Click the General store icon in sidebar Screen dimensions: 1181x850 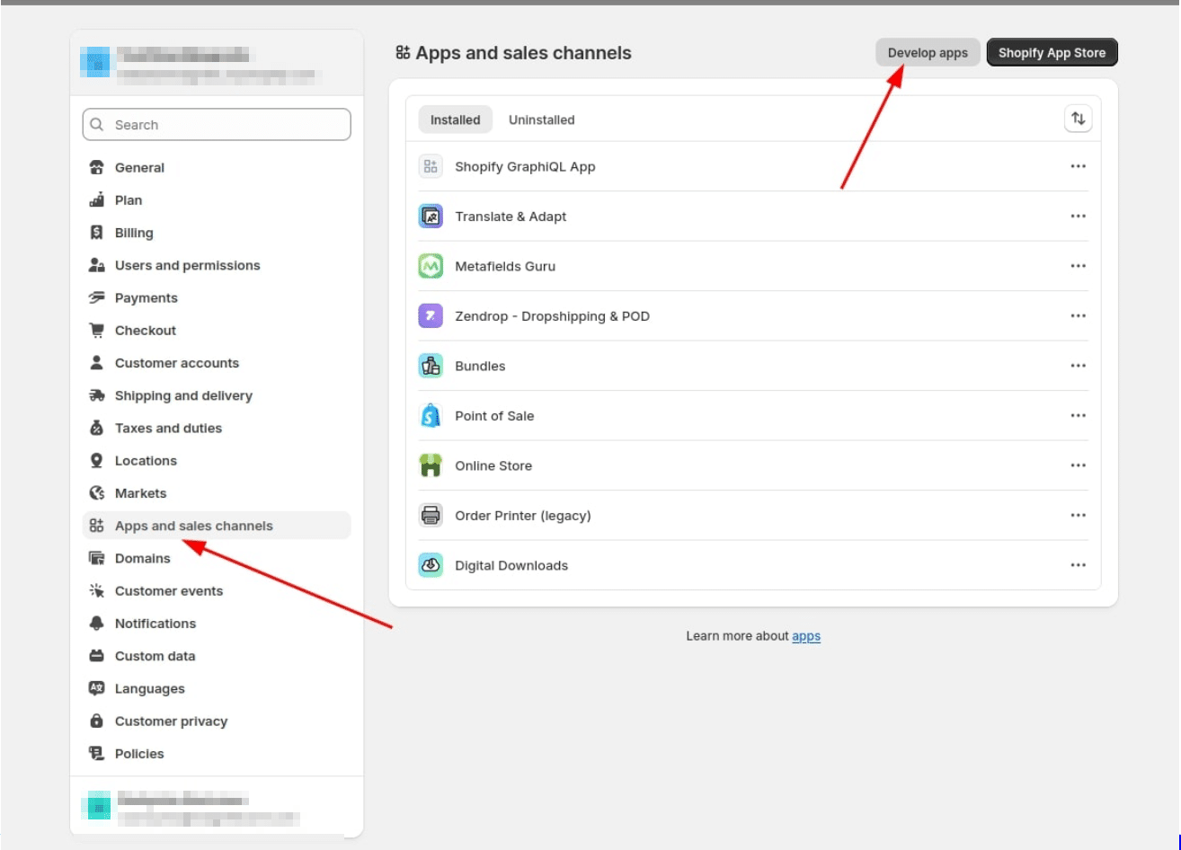point(97,168)
